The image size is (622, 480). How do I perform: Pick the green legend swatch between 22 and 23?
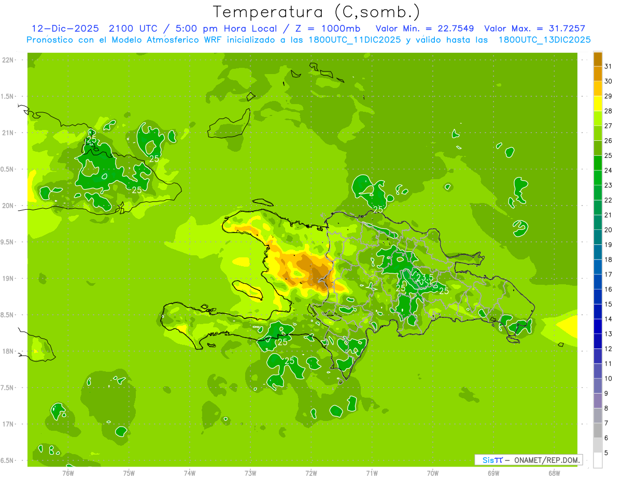[598, 193]
